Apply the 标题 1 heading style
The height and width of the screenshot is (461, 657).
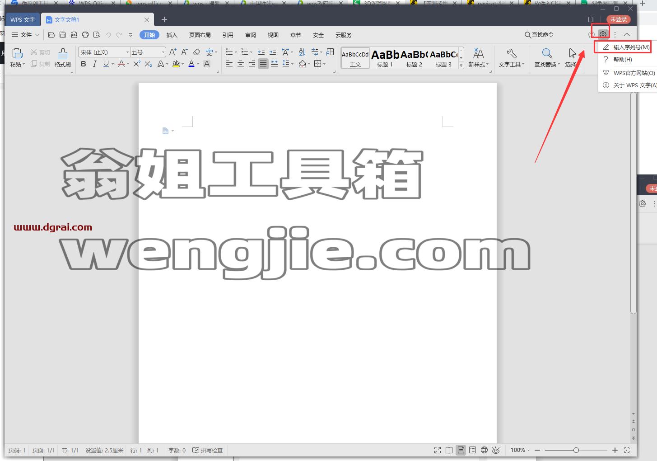(x=385, y=58)
